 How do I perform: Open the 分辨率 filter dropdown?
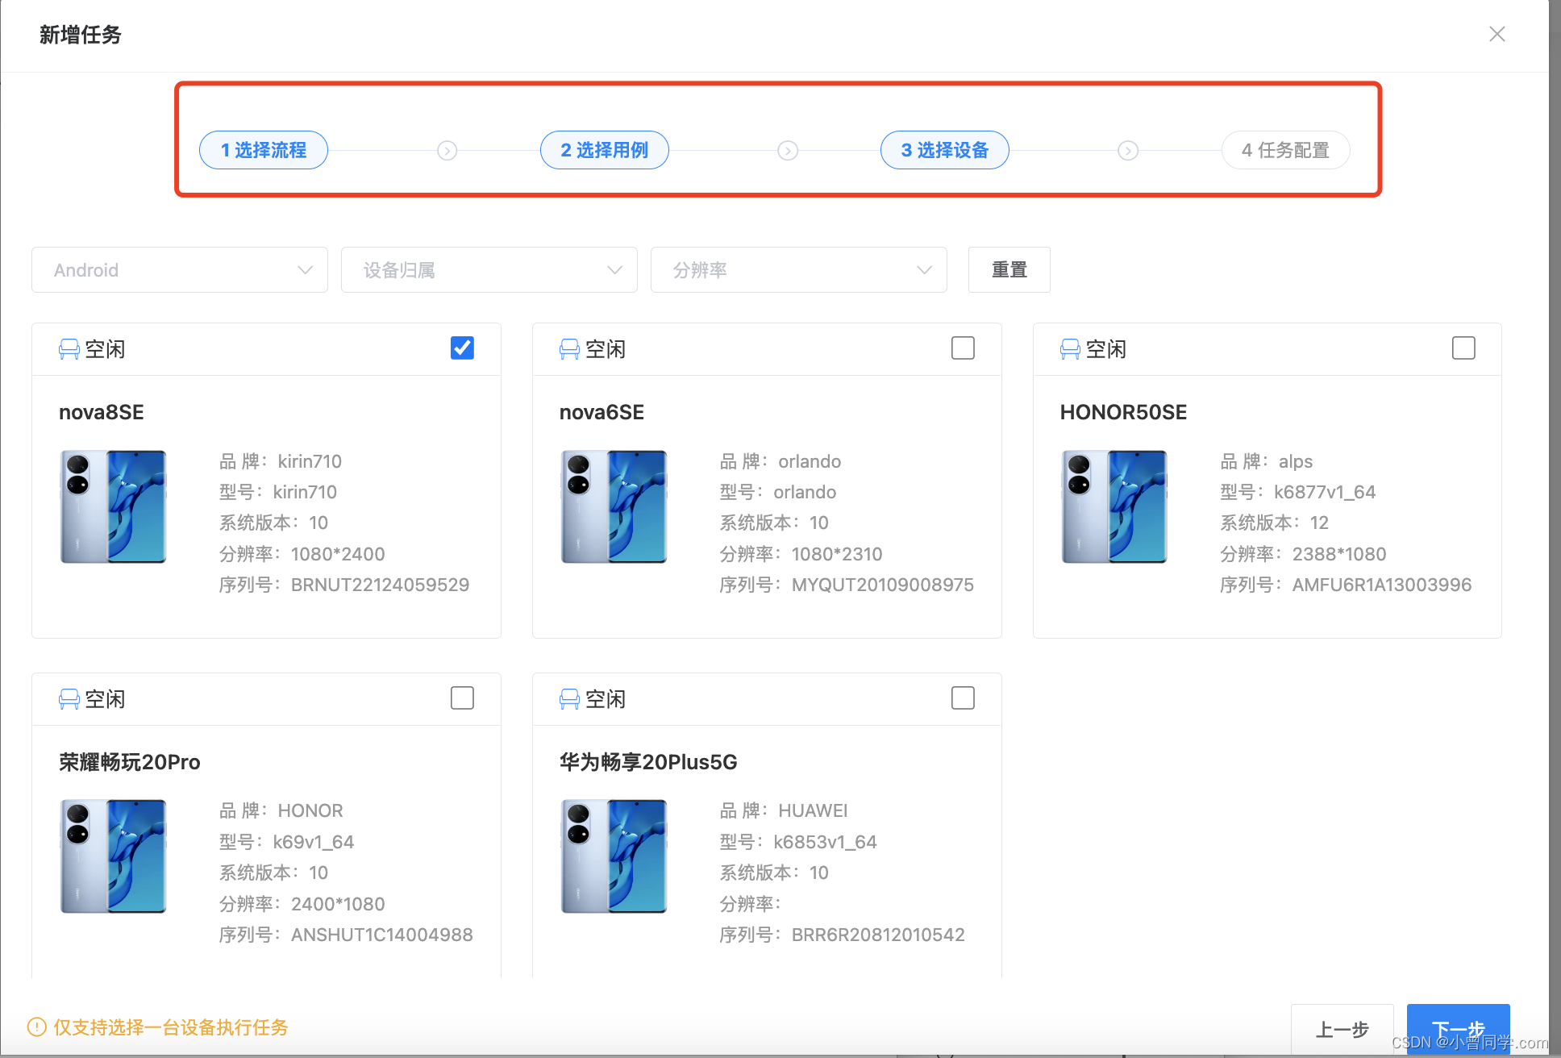[x=798, y=270]
